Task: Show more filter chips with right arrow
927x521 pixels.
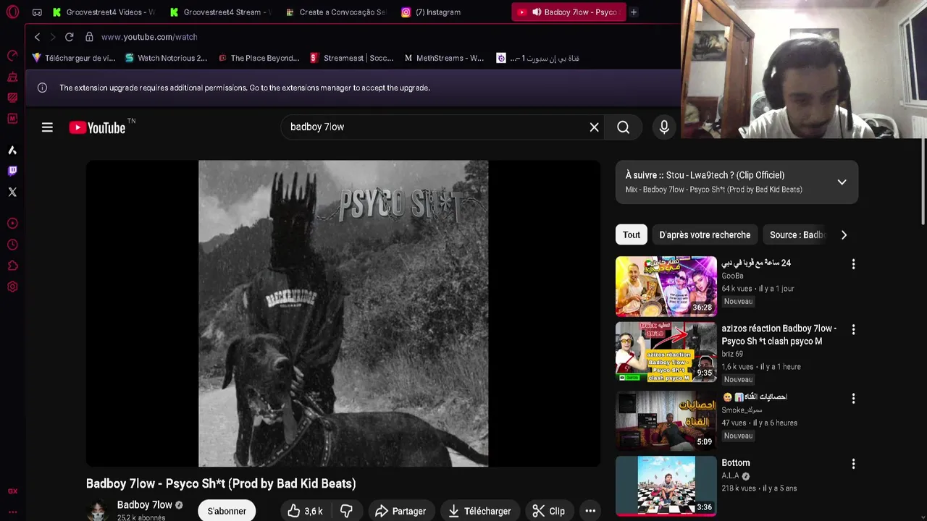Action: click(844, 235)
